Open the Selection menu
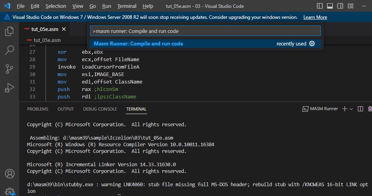Screen dimensions: 372x196 point(56,6)
